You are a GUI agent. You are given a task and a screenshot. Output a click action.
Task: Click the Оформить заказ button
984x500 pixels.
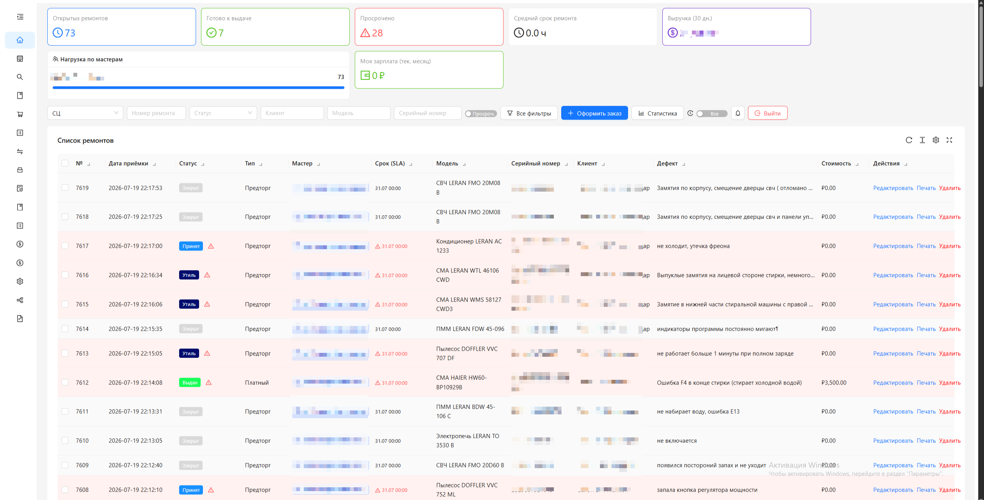(x=594, y=113)
